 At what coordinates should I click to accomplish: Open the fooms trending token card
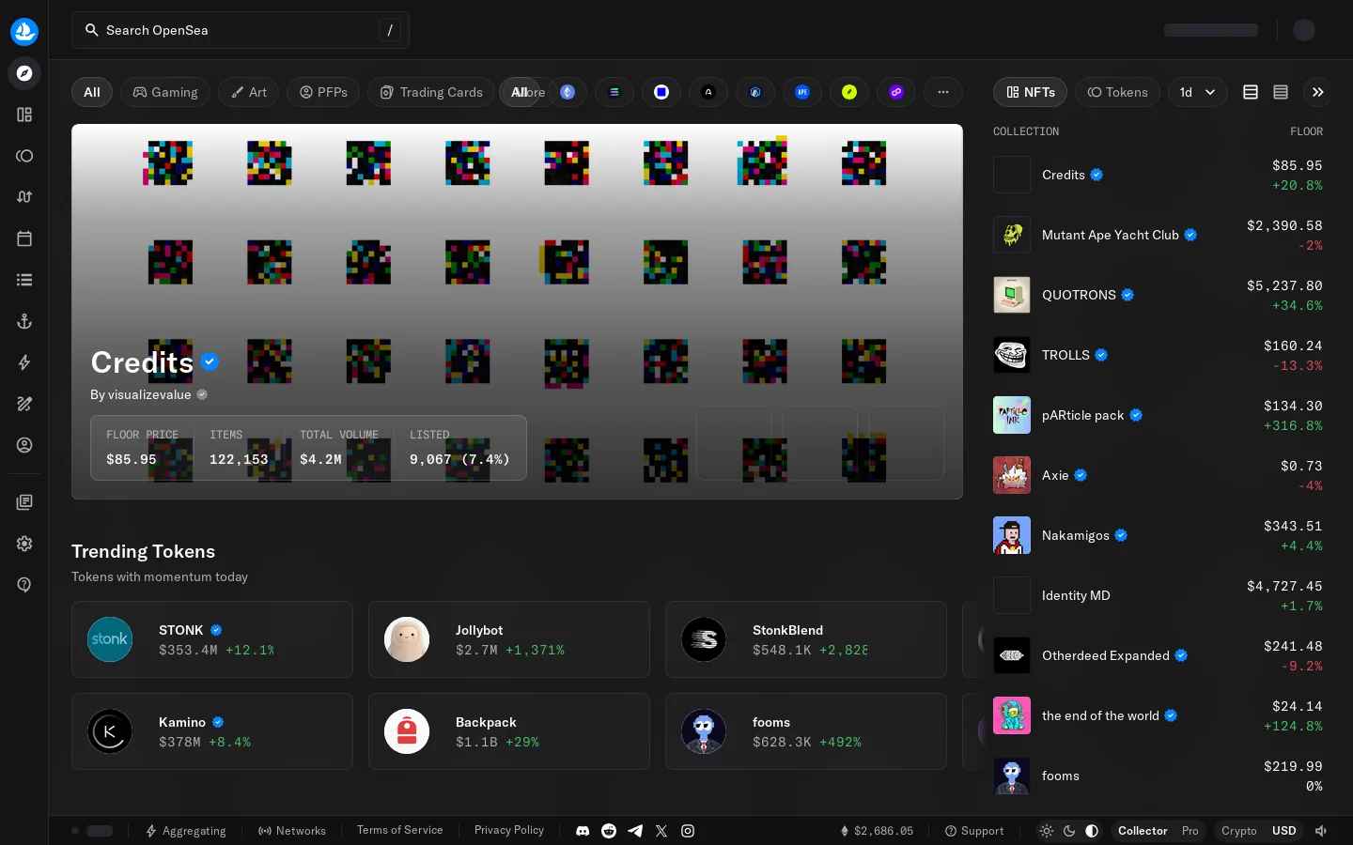[x=806, y=731]
